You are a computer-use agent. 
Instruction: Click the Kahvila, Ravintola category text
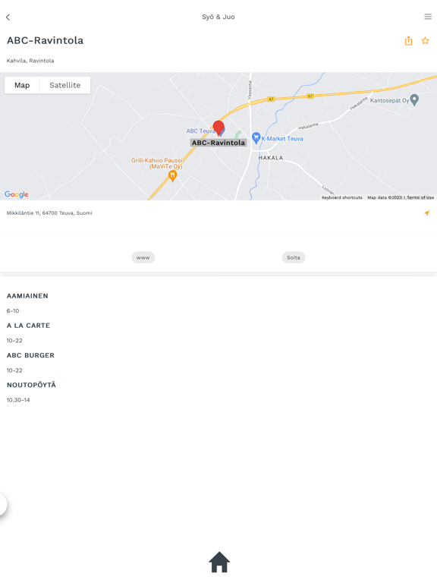30,61
